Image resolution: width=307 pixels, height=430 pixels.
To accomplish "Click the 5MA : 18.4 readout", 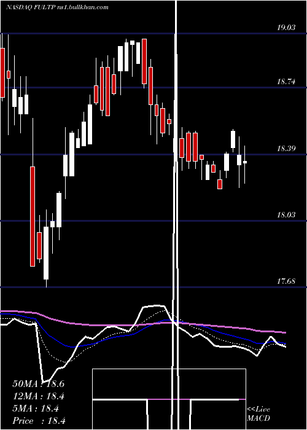I will (x=36, y=408).
